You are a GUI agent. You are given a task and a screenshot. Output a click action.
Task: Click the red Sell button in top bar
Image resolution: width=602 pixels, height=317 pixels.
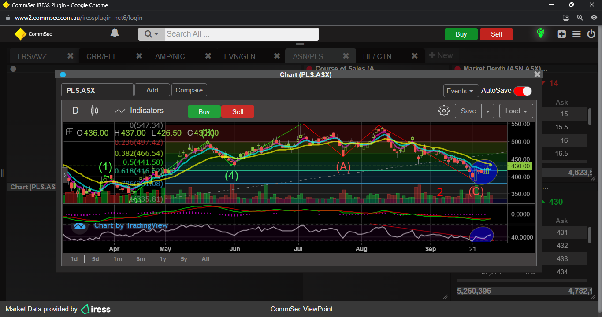point(496,34)
